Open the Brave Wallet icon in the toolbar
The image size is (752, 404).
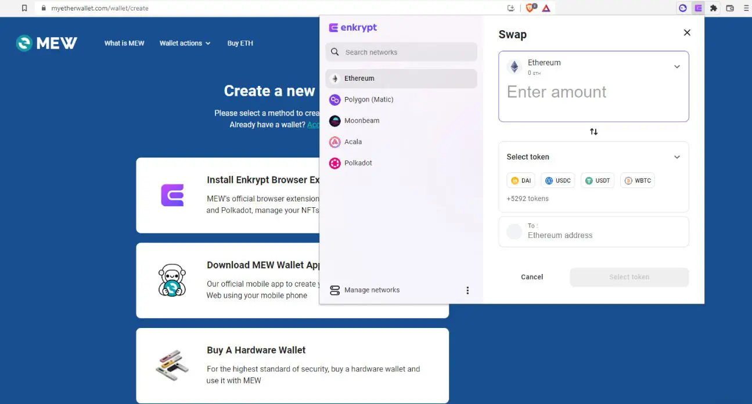point(730,8)
